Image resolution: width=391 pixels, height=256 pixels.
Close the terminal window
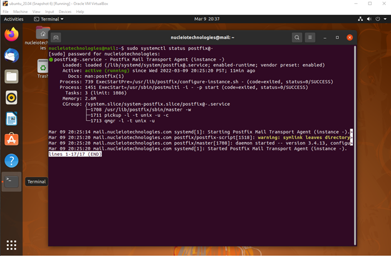350,38
